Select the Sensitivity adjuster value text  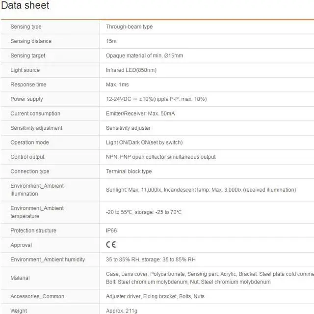[x=128, y=128]
